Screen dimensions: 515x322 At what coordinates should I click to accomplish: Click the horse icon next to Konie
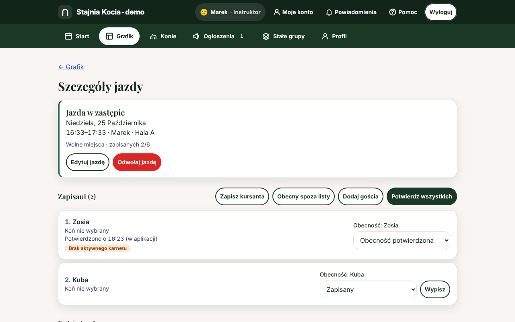[x=153, y=36]
